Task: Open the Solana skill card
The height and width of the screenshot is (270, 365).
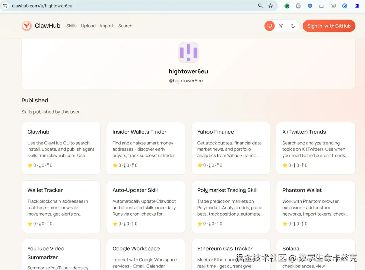Action: (316, 255)
